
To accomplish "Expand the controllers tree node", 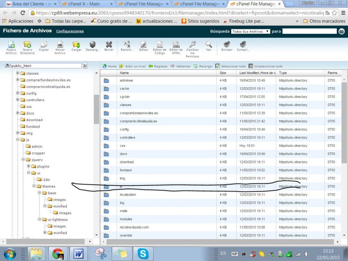I will tap(17, 100).
